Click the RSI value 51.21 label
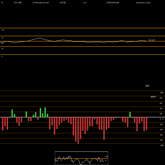 click(x=152, y=40)
